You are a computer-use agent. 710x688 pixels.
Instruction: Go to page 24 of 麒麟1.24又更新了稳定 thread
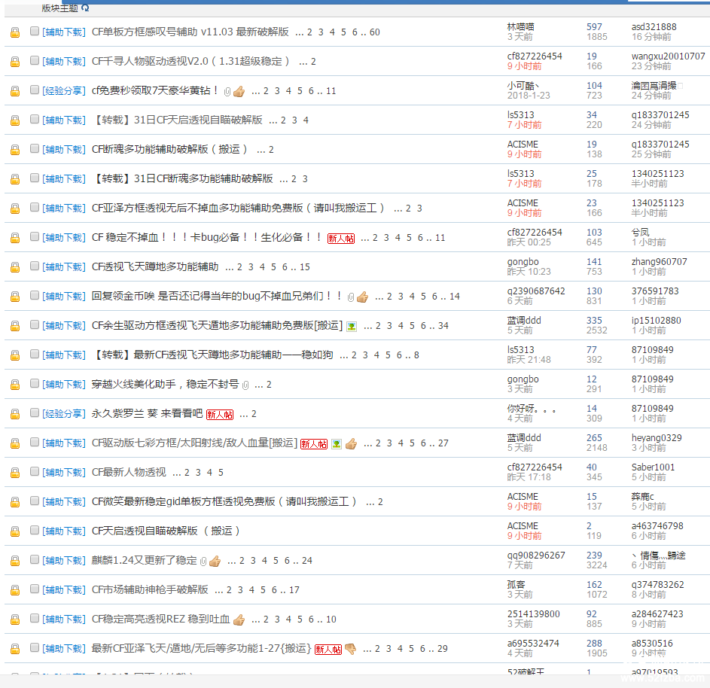click(x=307, y=561)
